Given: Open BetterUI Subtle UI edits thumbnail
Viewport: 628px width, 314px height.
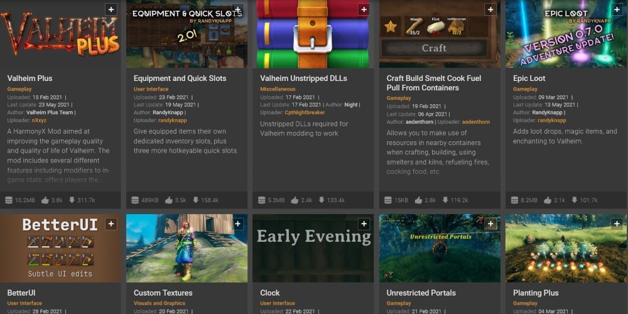Looking at the screenshot, I should click(60, 248).
